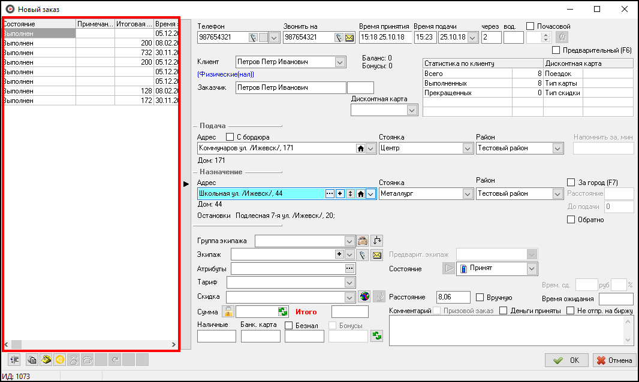Open the globe map icon beside Скидка
This screenshot has width=639, height=382.
point(365,296)
